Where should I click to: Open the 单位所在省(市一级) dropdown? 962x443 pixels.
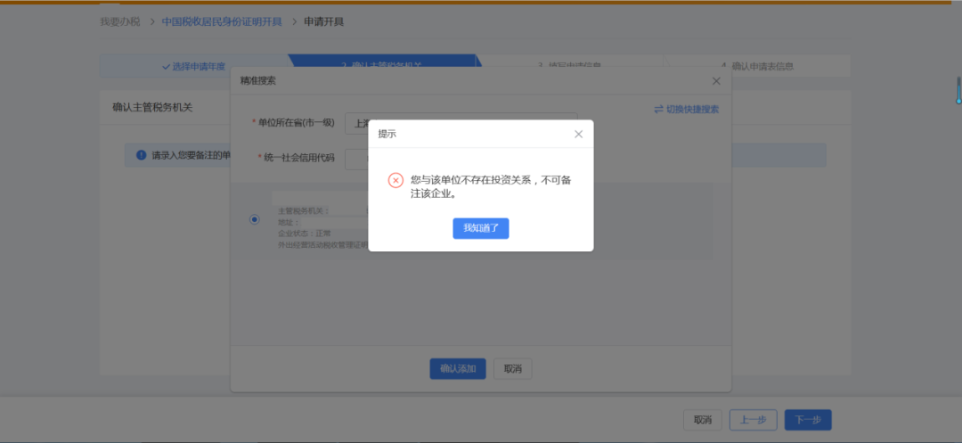tap(356, 123)
